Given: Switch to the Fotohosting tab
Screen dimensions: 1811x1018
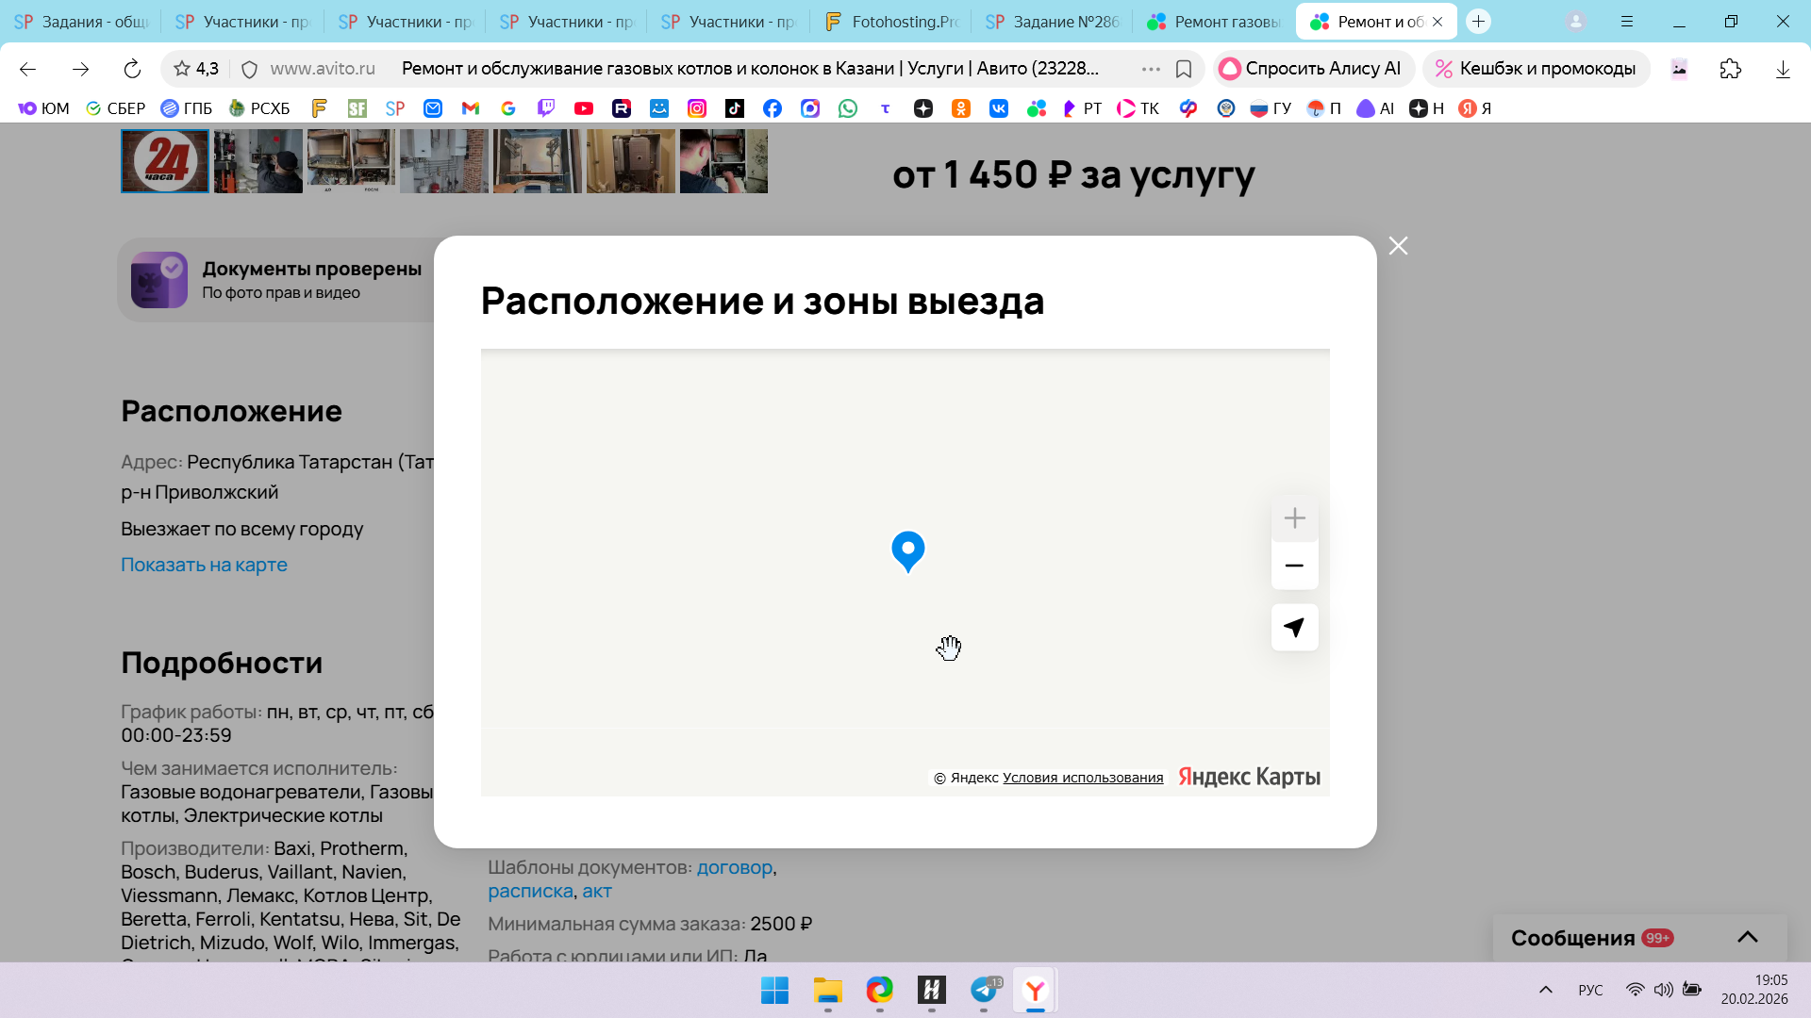Looking at the screenshot, I should (x=889, y=22).
